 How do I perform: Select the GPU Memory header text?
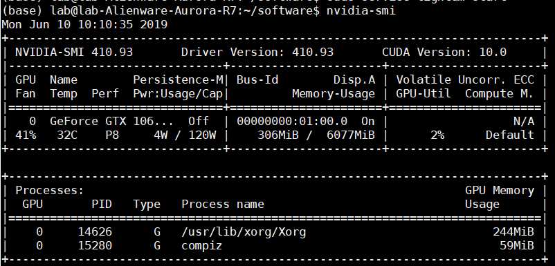pyautogui.click(x=500, y=191)
